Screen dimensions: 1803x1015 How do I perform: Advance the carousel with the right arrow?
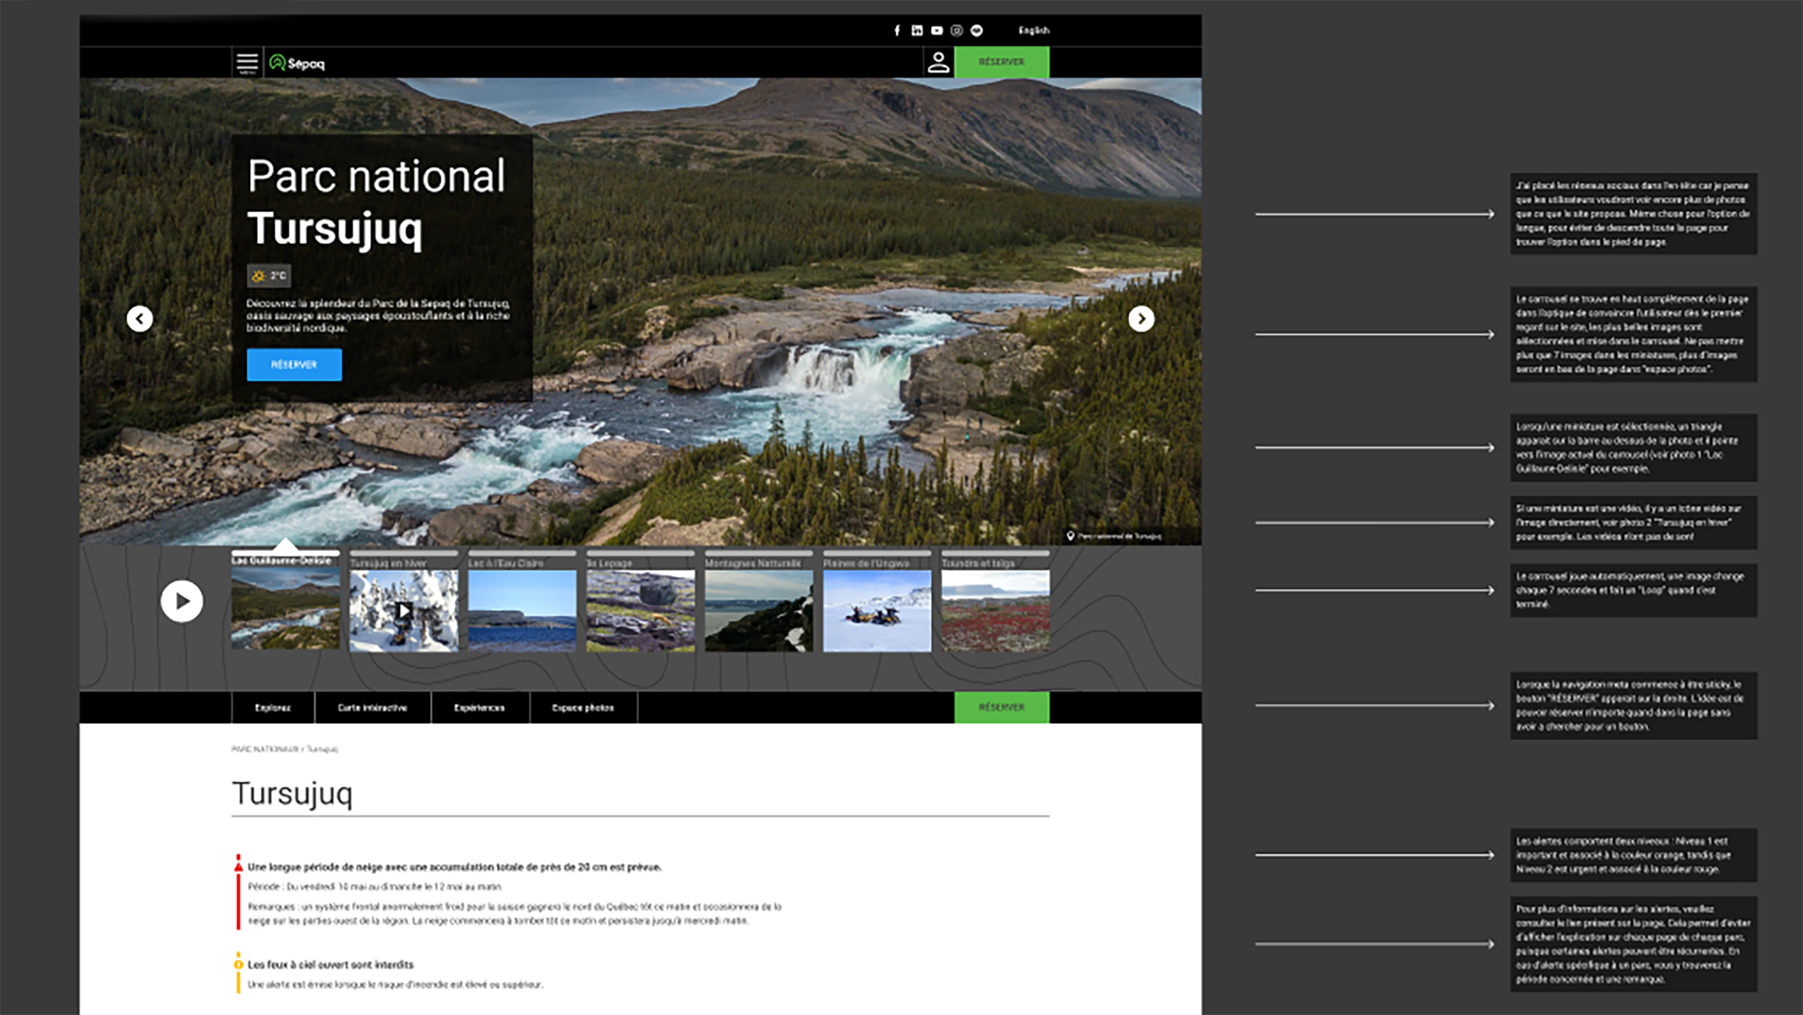[x=1142, y=319]
